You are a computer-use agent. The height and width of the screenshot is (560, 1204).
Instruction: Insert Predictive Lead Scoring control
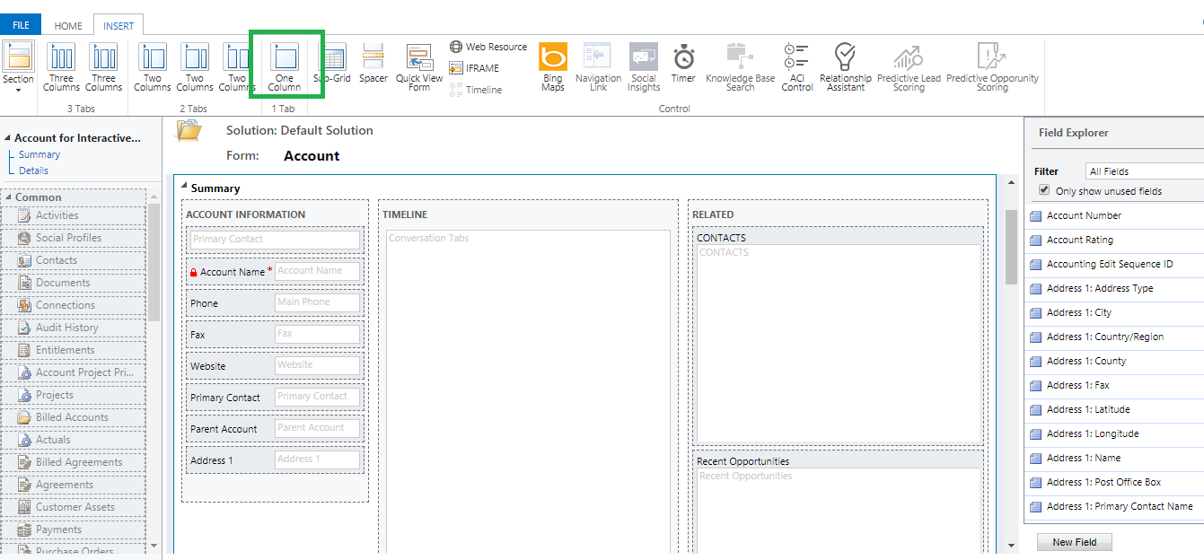point(909,67)
